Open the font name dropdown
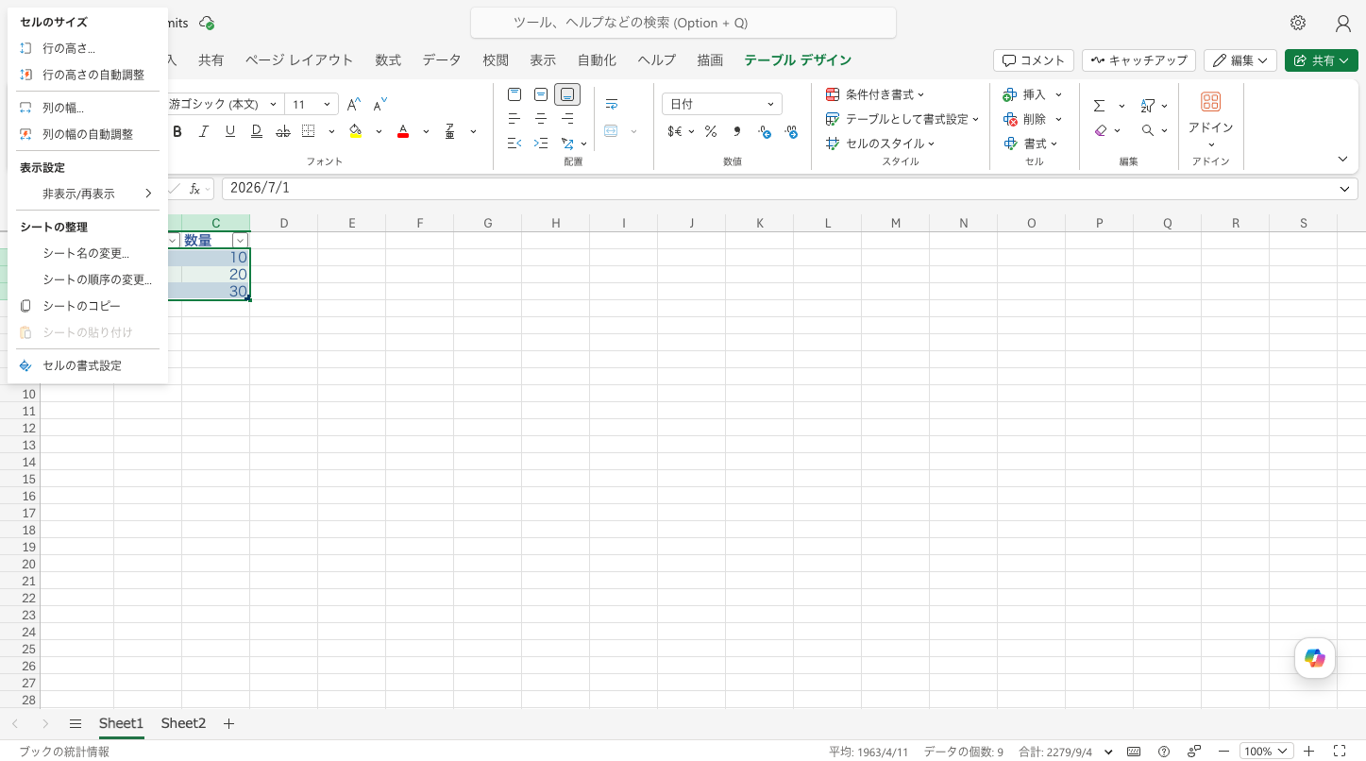Viewport: 1366px width, 761px height. (x=273, y=105)
